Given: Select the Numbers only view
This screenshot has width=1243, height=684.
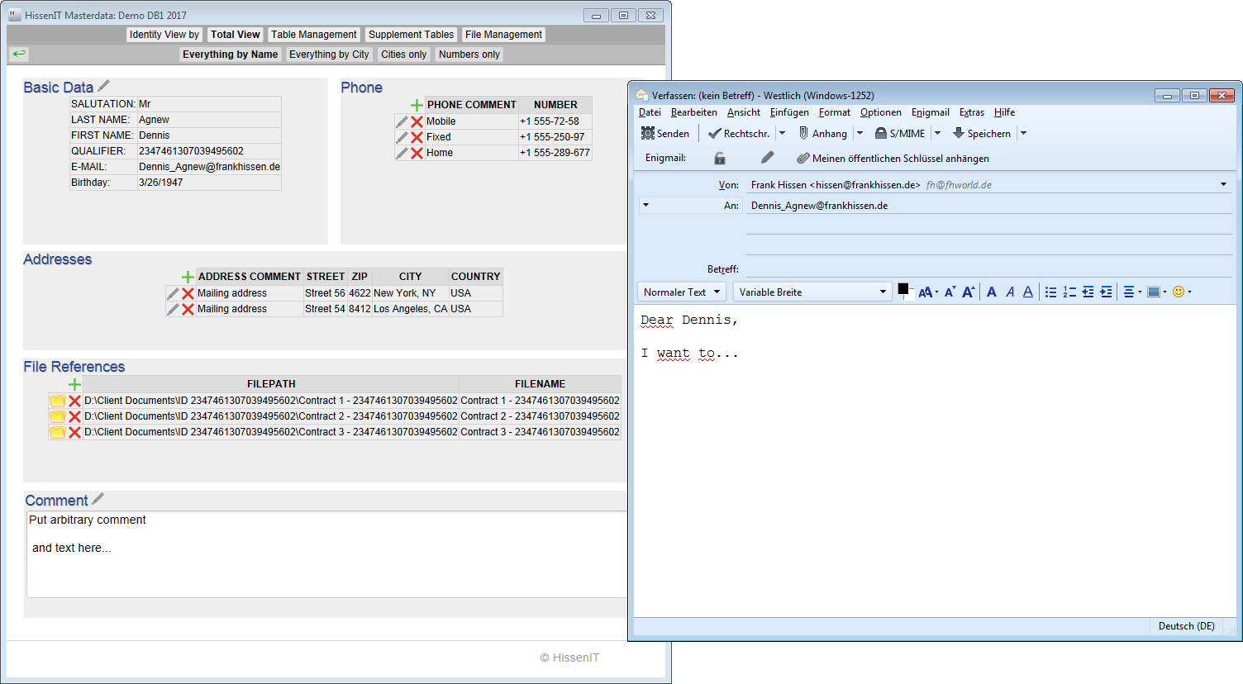Looking at the screenshot, I should point(469,55).
